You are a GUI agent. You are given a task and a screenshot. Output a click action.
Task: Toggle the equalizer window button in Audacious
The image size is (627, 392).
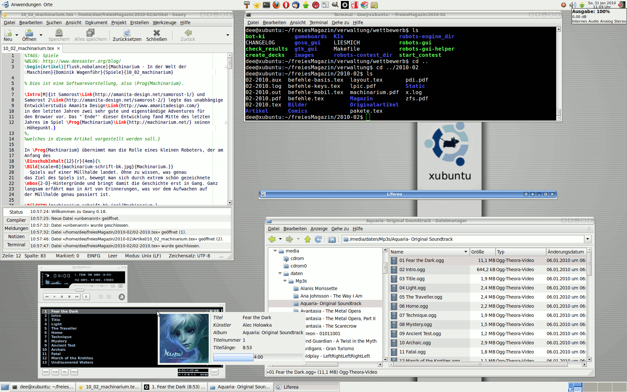113,286
